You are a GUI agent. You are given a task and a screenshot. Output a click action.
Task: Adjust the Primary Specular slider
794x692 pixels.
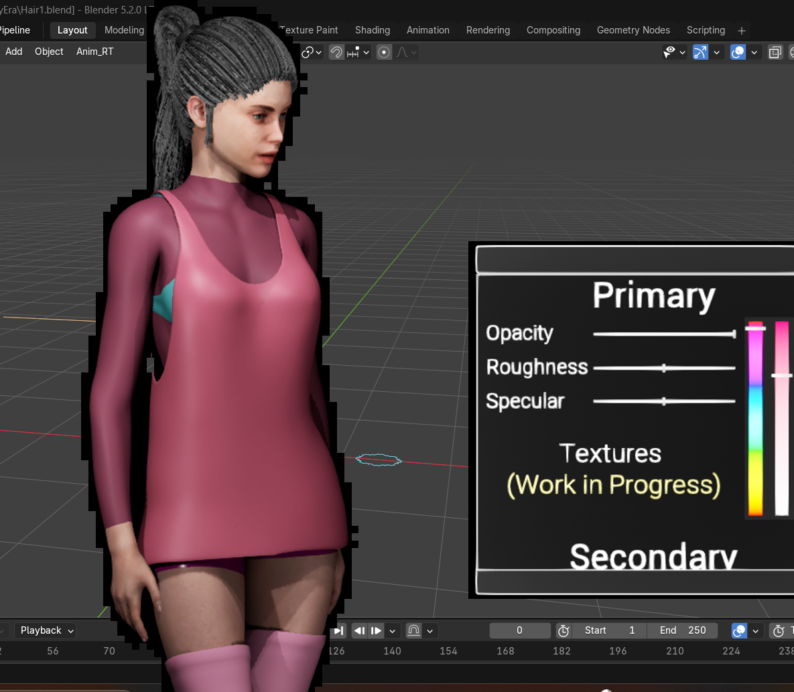(665, 401)
